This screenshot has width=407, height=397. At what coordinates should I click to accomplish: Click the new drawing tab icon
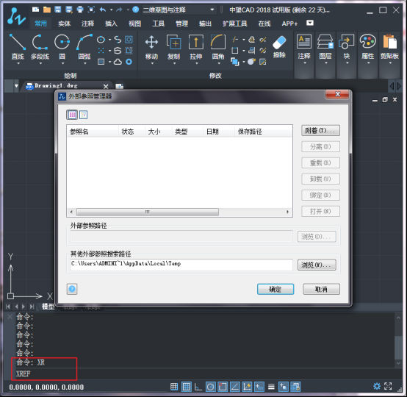point(119,86)
